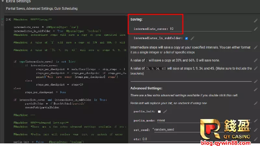
Task: Click pencil for 'Perlin init will replace' line
Action: (x=256, y=103)
